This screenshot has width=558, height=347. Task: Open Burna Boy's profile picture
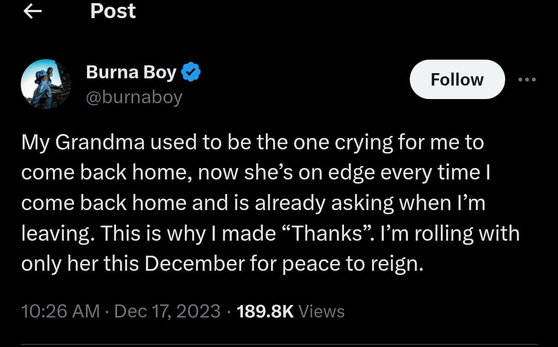click(46, 84)
